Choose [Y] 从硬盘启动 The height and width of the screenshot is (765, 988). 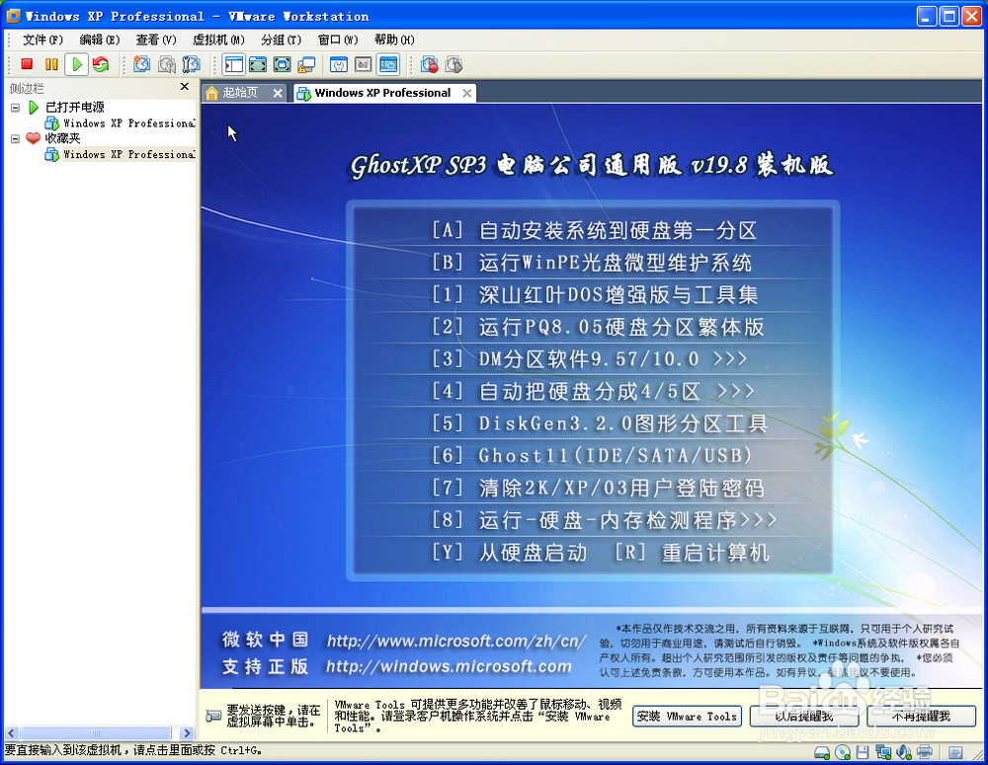509,552
